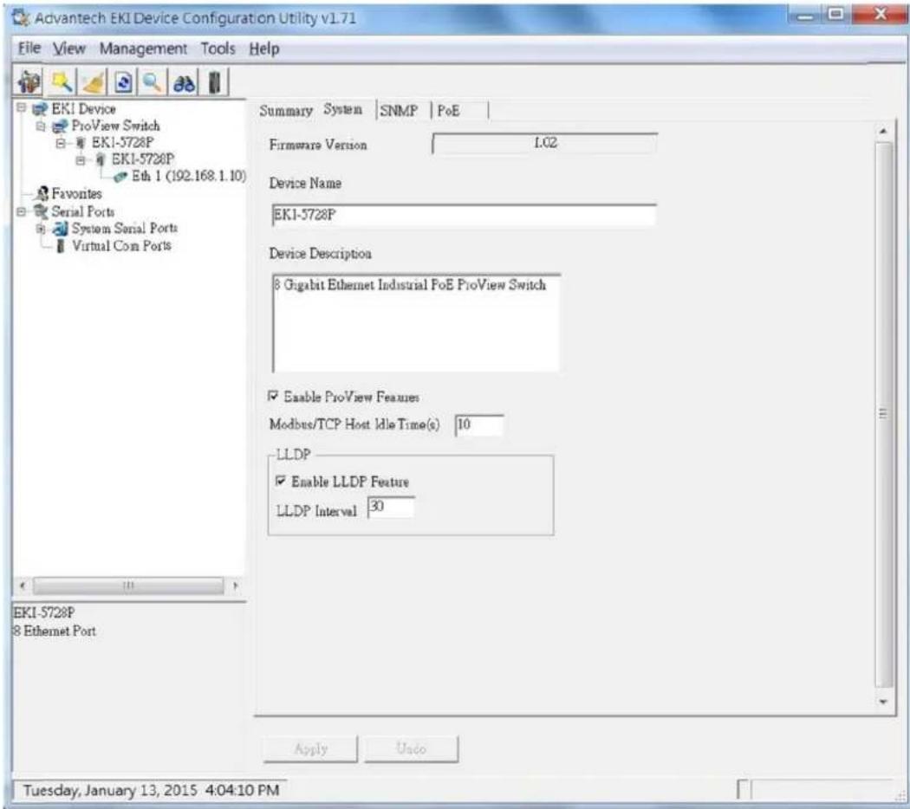Click the broom clear toolbar icon

tap(93, 82)
